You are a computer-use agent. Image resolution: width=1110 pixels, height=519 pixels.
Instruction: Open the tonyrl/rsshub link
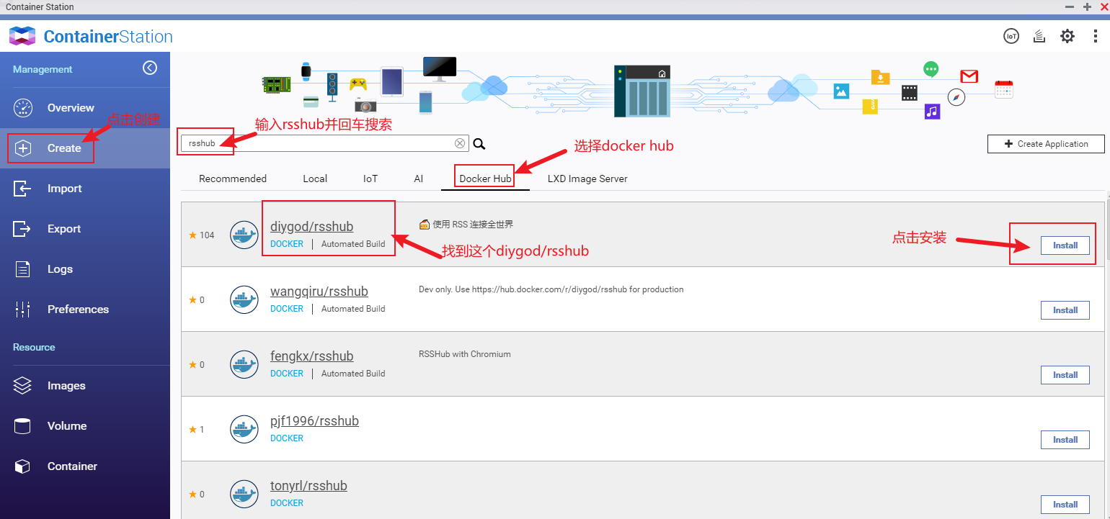(308, 486)
